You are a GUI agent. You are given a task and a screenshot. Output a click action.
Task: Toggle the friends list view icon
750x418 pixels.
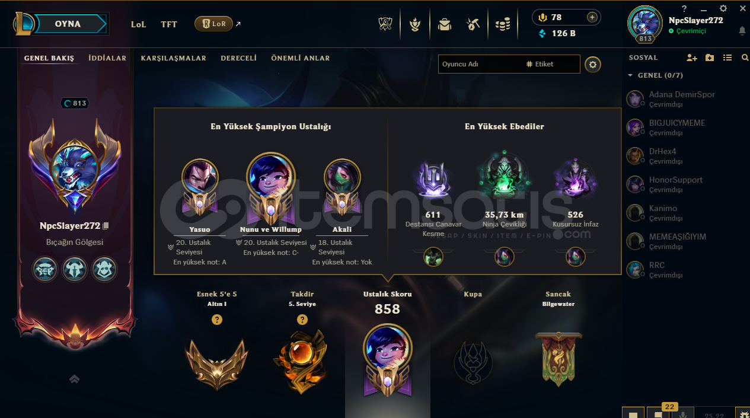point(727,58)
